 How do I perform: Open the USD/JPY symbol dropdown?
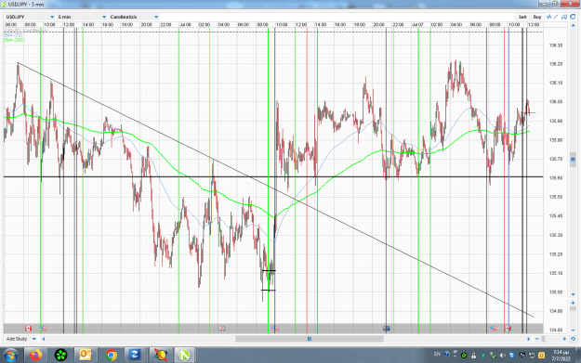tap(30, 17)
